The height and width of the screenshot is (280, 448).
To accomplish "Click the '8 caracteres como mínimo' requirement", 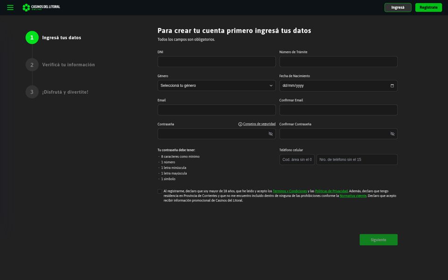I will click(x=180, y=157).
